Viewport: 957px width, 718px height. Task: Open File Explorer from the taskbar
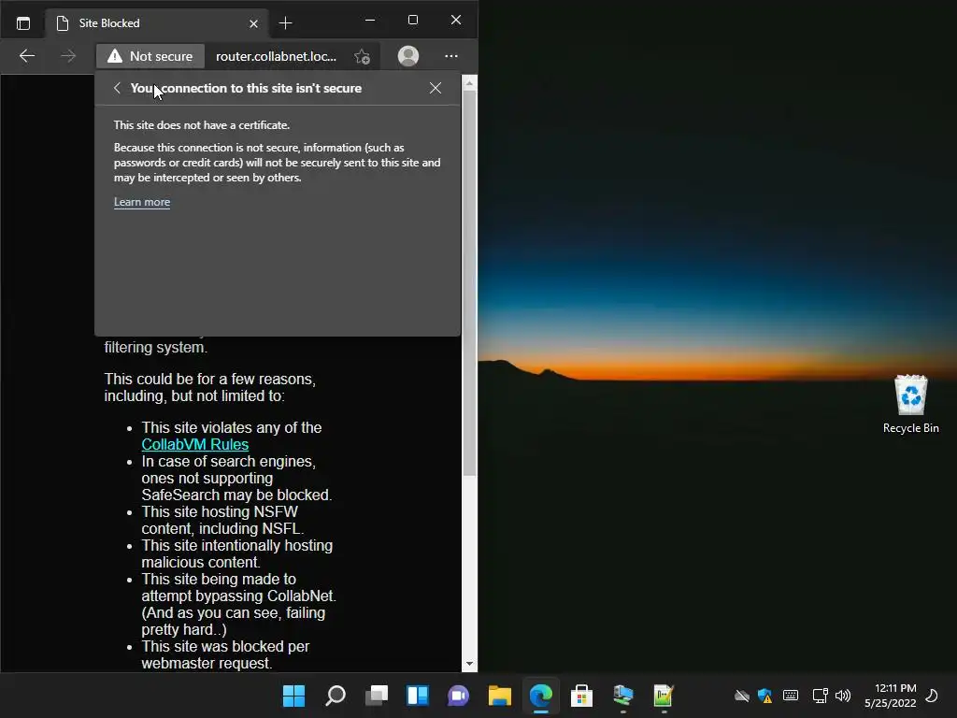[x=499, y=696]
